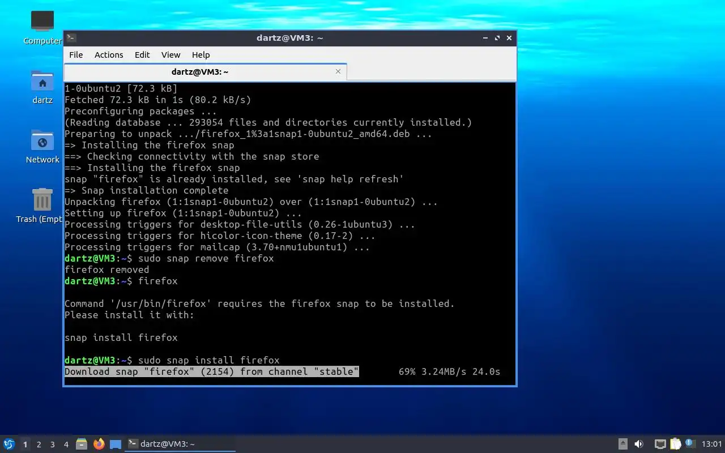Image resolution: width=725 pixels, height=453 pixels.
Task: Switch to virtual desktop 1
Action: click(x=25, y=445)
